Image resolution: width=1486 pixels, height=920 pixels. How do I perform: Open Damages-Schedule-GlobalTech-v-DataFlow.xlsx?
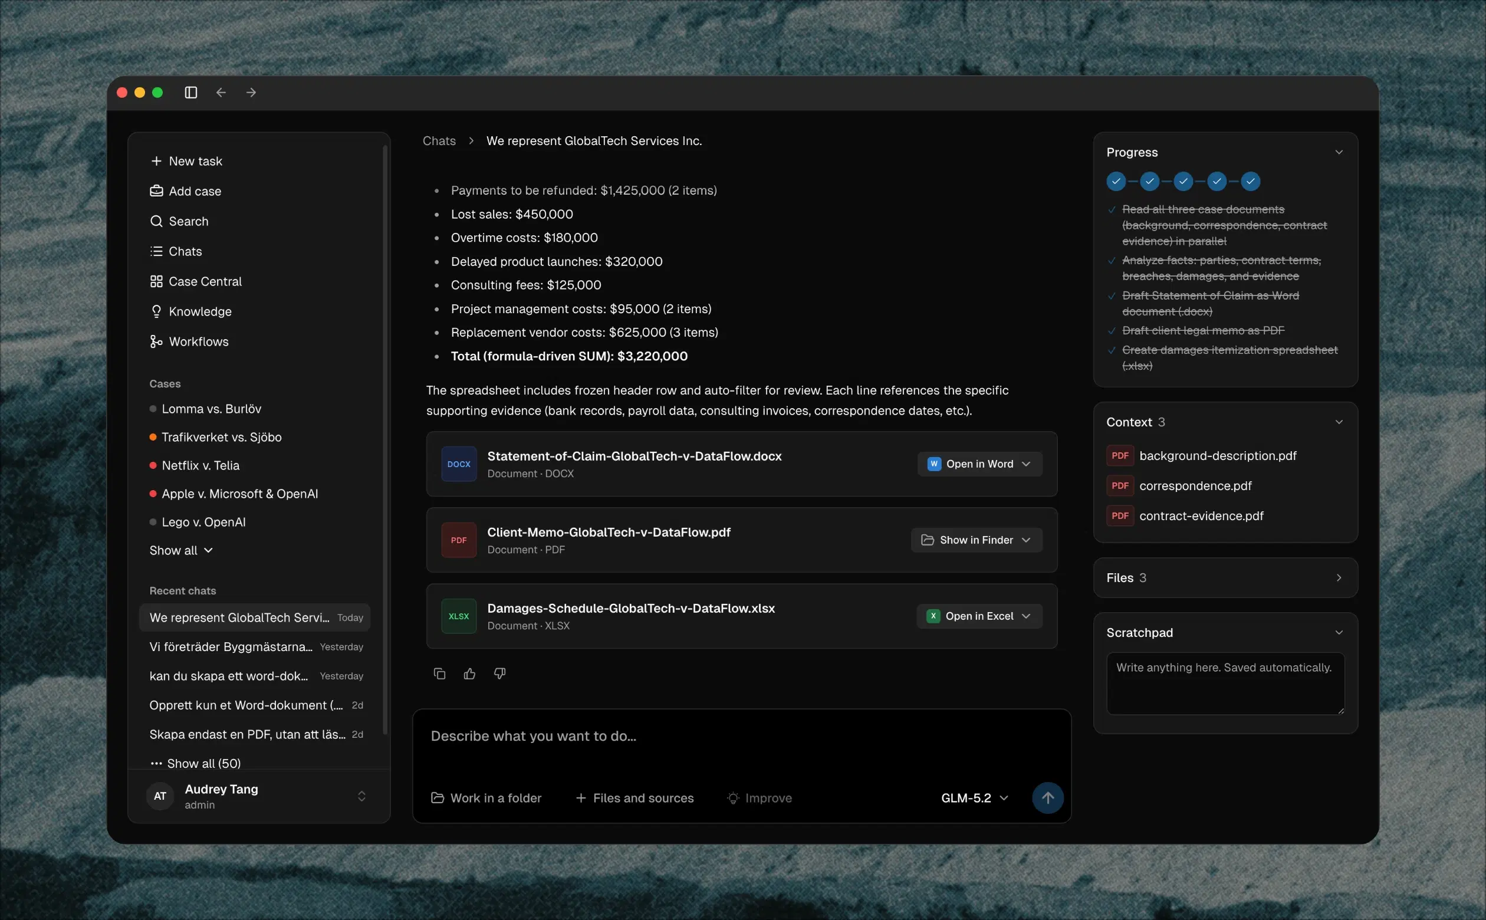(631, 609)
